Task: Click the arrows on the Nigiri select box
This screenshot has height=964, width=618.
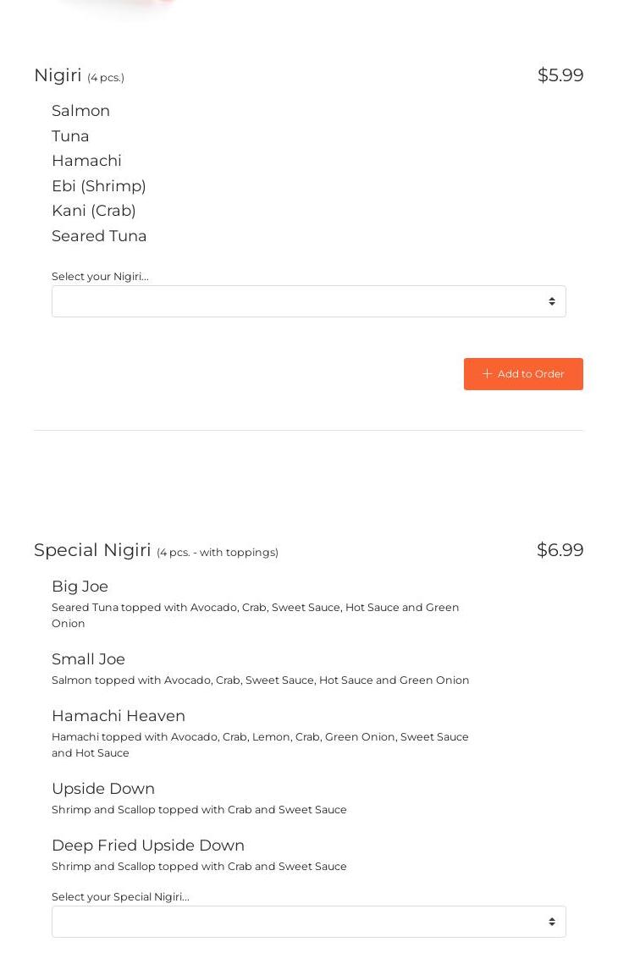Action: tap(551, 301)
